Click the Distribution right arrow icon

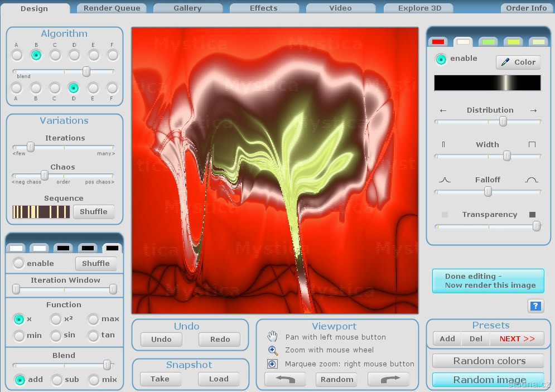(533, 110)
